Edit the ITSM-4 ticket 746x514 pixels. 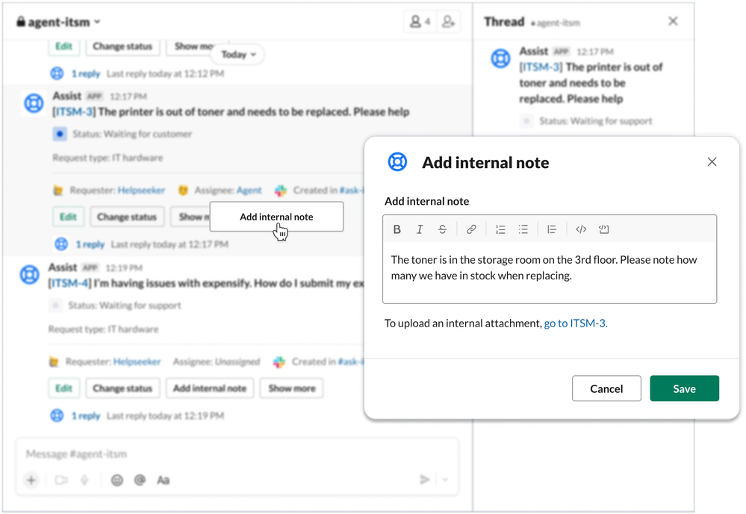63,388
